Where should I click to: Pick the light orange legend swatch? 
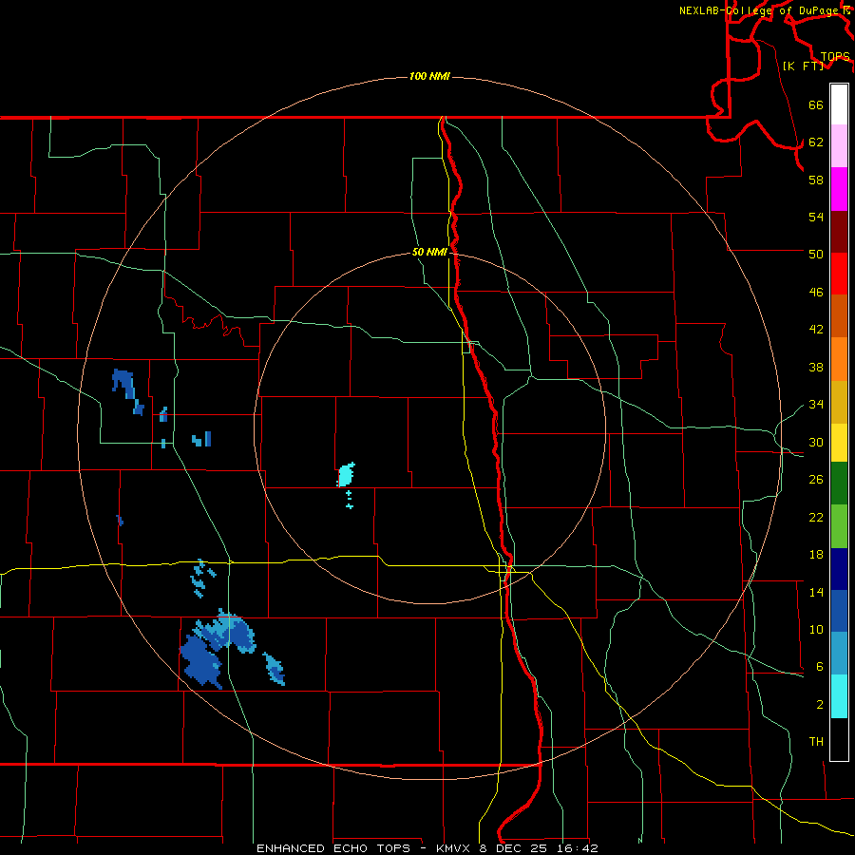[x=839, y=359]
